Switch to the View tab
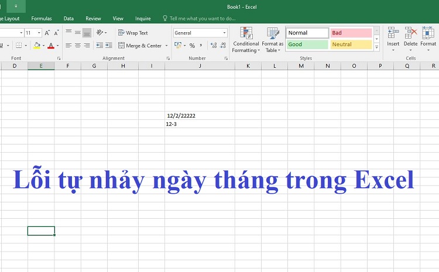The height and width of the screenshot is (272, 439). [x=118, y=19]
